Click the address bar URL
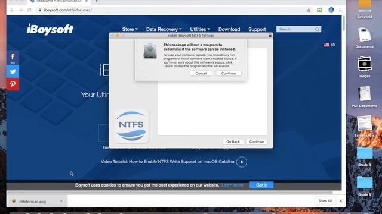382x214 pixels. tap(67, 10)
